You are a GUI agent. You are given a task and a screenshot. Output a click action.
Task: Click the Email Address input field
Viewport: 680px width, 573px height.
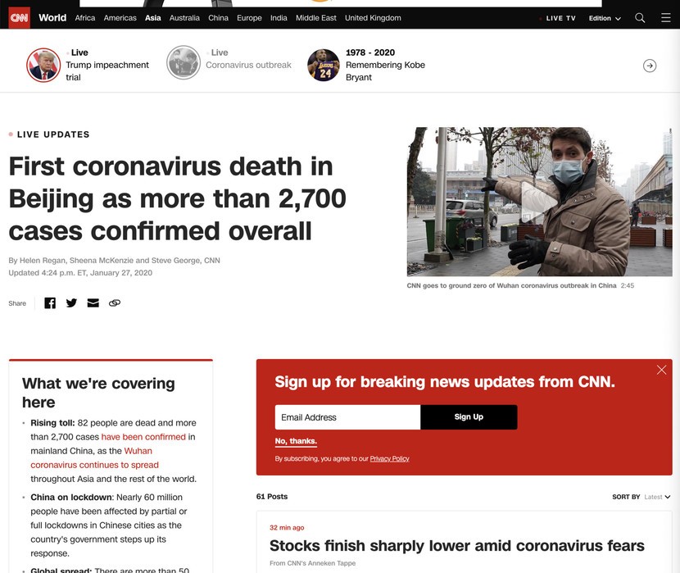(x=347, y=417)
